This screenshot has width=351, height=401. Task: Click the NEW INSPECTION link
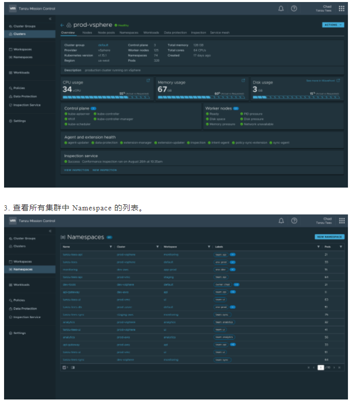click(x=105, y=170)
